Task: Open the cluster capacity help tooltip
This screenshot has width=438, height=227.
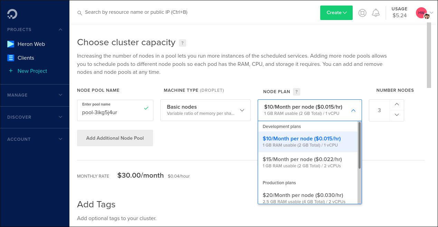Action: (x=182, y=43)
